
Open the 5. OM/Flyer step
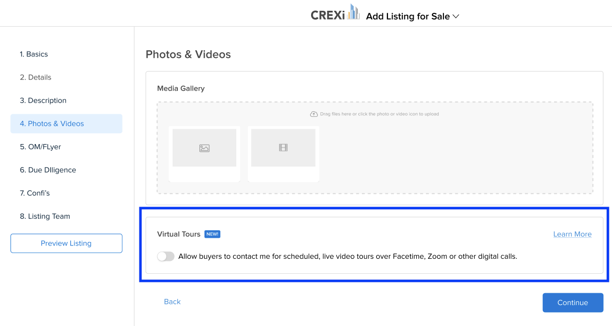[40, 147]
